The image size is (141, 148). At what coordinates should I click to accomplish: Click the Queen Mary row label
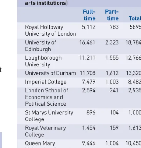[x=40, y=143]
